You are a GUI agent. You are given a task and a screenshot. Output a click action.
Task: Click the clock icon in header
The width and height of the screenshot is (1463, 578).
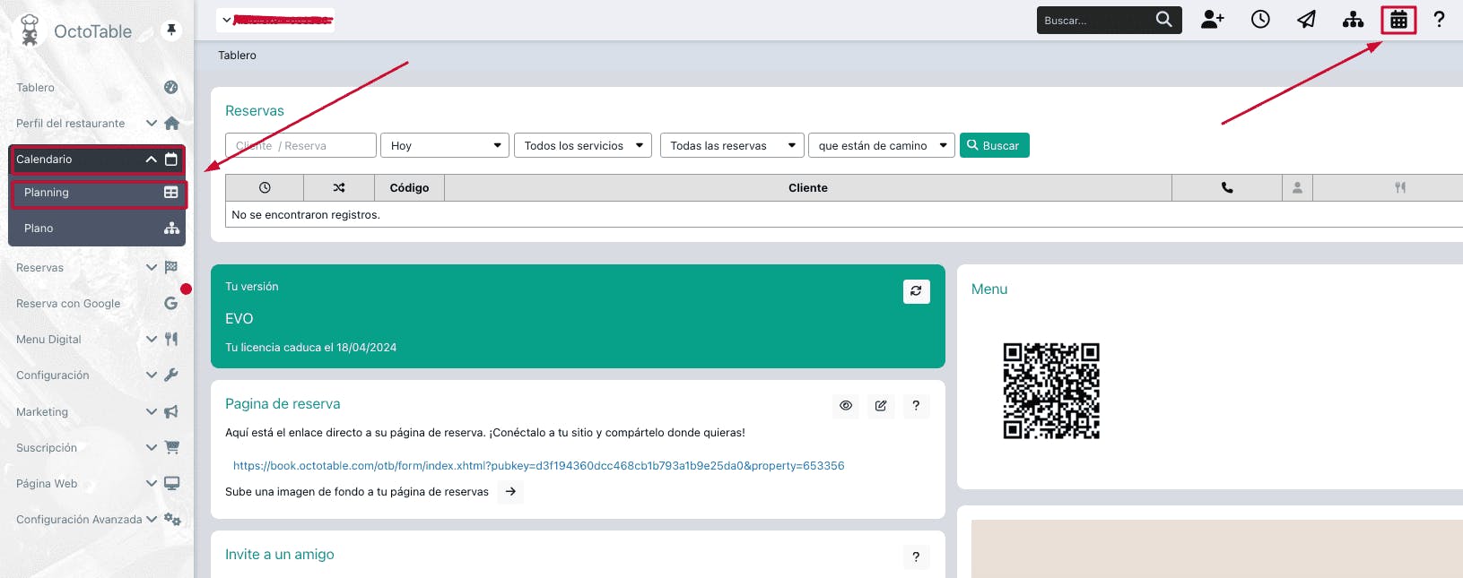point(1260,19)
